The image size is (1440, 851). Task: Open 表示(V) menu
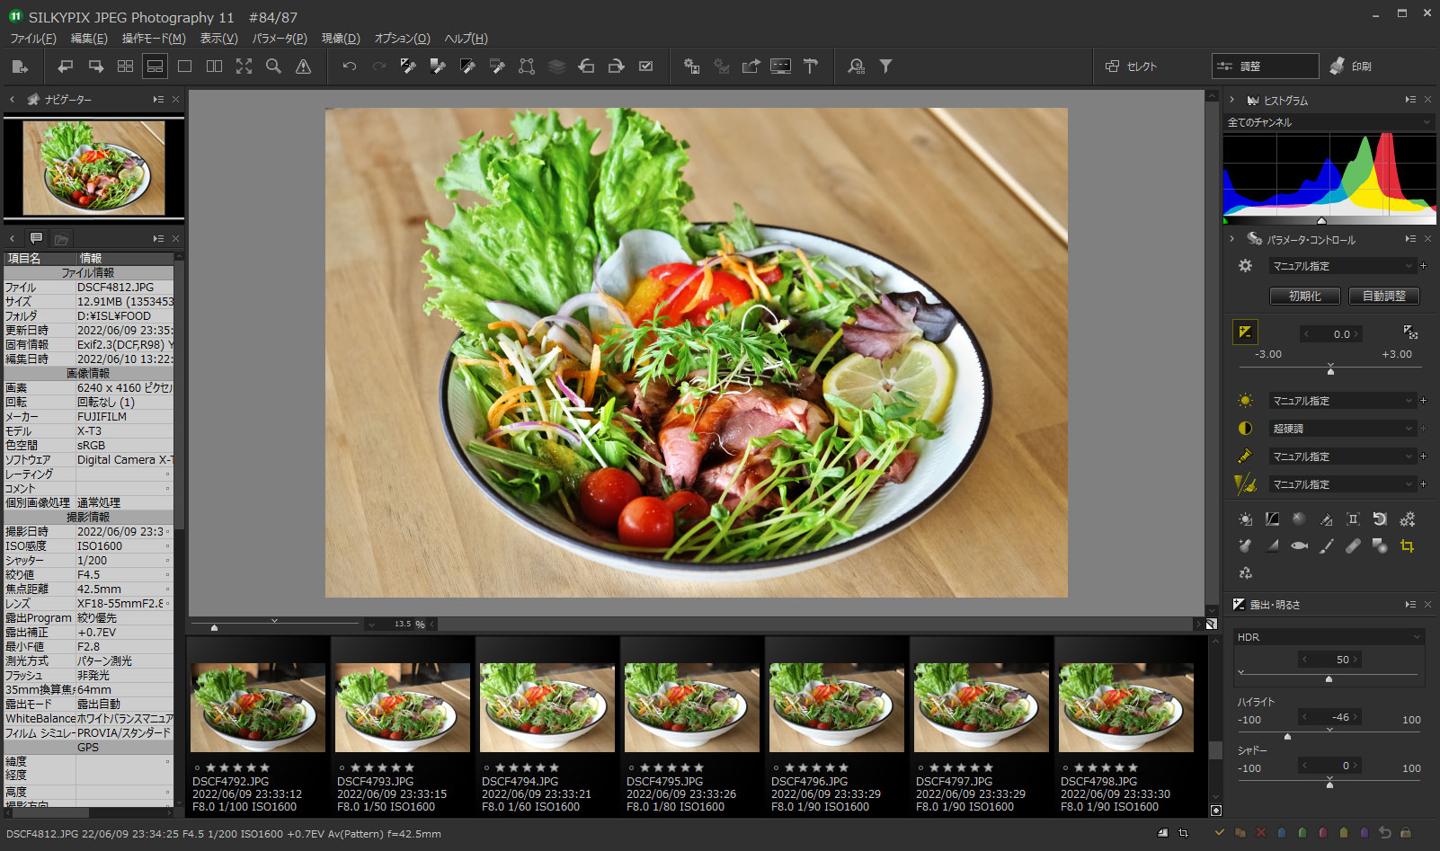[x=218, y=39]
